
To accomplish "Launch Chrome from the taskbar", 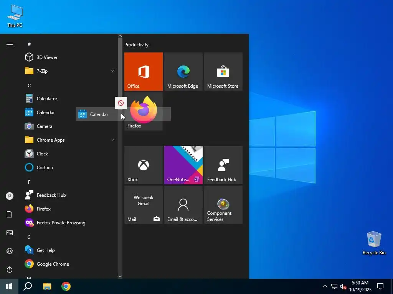I will pyautogui.click(x=66, y=286).
